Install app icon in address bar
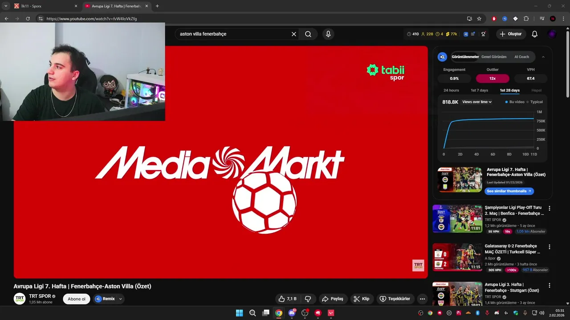 click(x=469, y=19)
